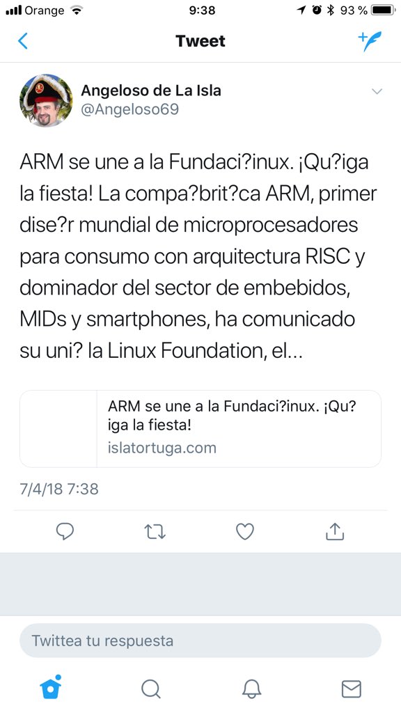Open the Search tab
The width and height of the screenshot is (401, 713).
pyautogui.click(x=151, y=689)
